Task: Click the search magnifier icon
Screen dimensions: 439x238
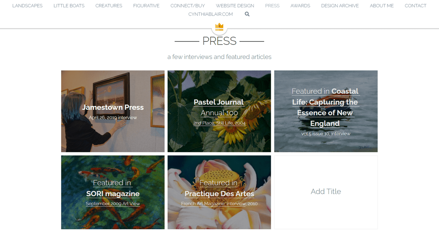Action: click(x=247, y=14)
